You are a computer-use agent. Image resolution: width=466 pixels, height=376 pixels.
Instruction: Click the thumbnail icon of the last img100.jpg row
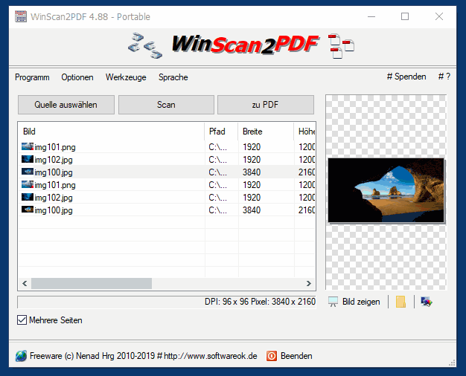point(28,210)
